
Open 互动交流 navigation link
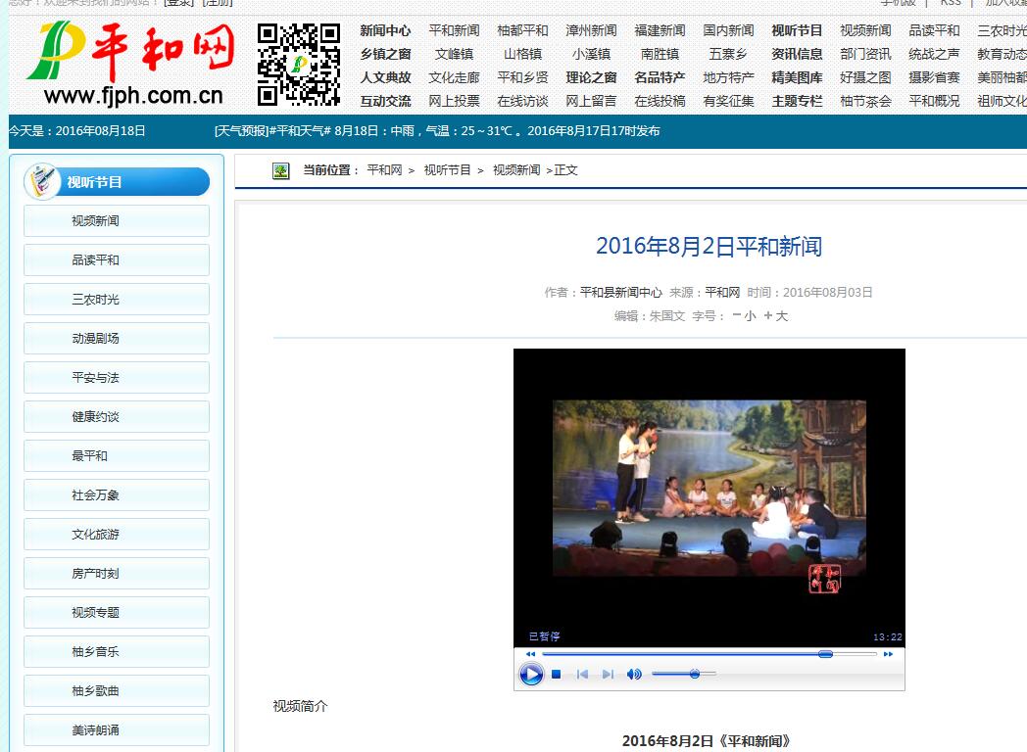coord(385,101)
